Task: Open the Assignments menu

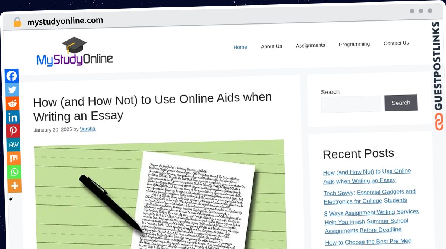Action: [x=310, y=45]
